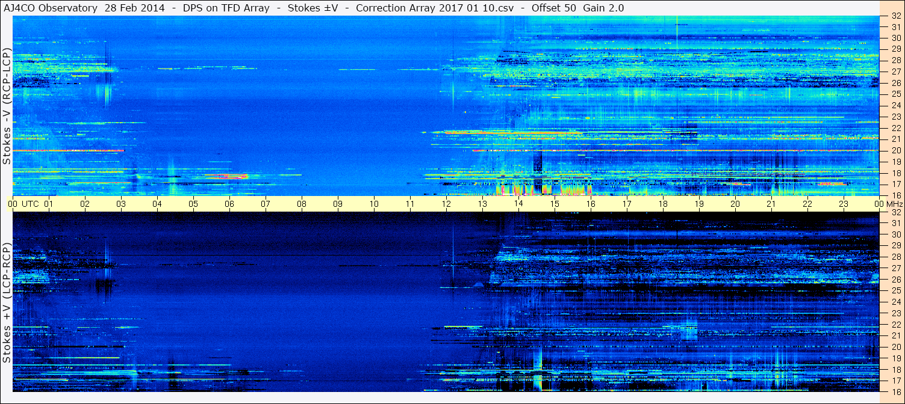
Task: Click the 'Stokes +V (LCP-RCP)' axis label
Action: pyautogui.click(x=7, y=303)
